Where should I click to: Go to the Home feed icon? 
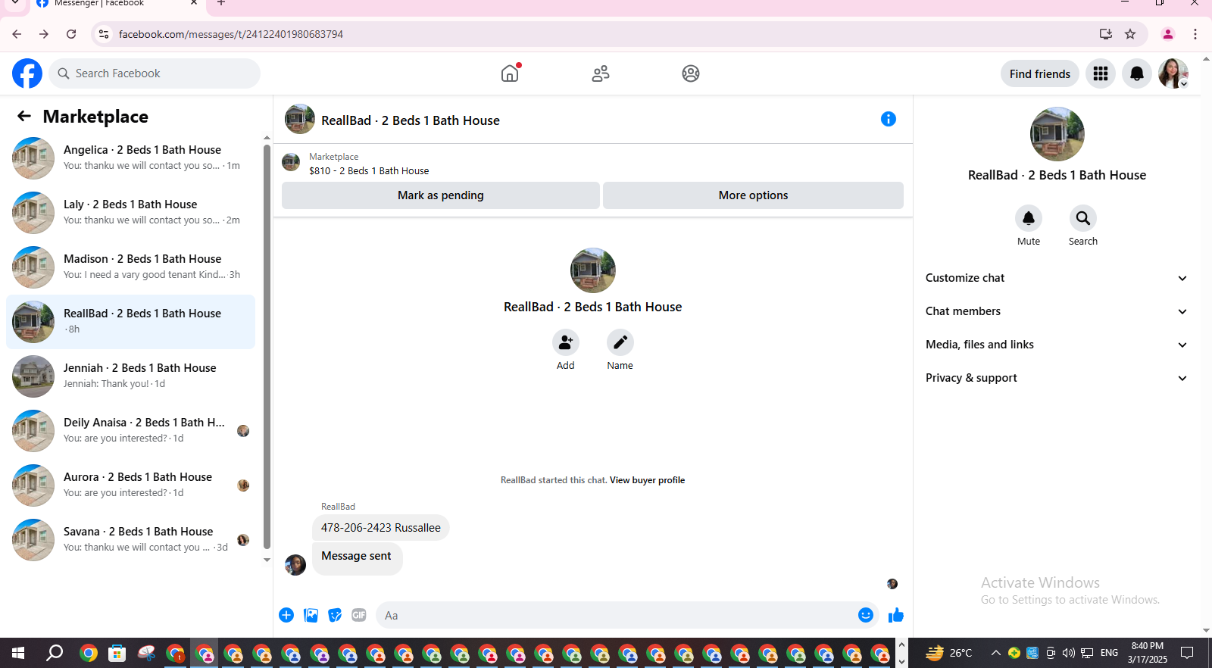click(x=510, y=73)
